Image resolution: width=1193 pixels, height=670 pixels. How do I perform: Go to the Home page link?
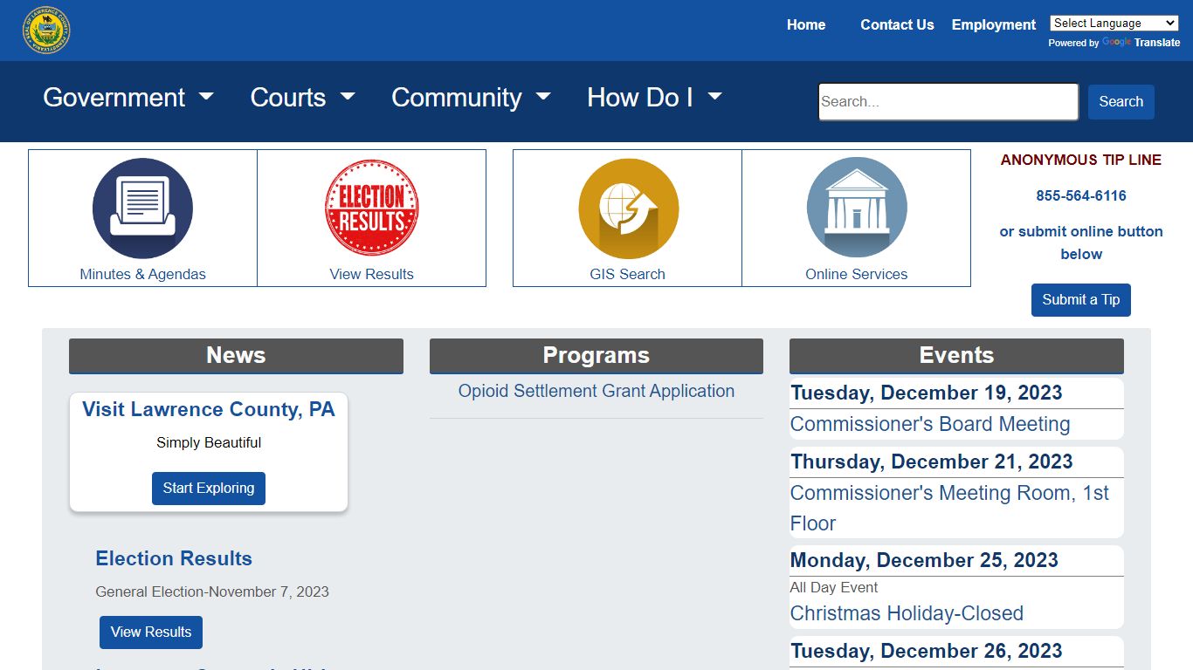806,25
